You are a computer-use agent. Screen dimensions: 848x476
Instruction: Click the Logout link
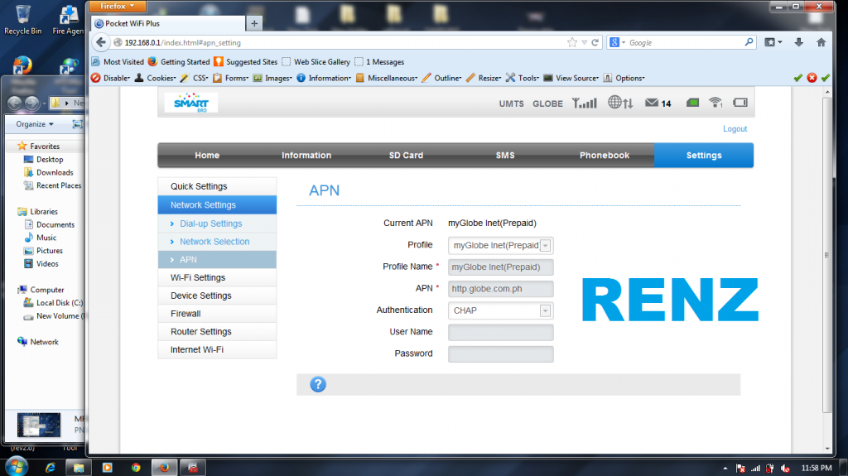tap(735, 129)
